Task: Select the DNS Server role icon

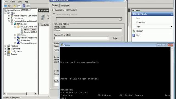Action: (12, 18)
